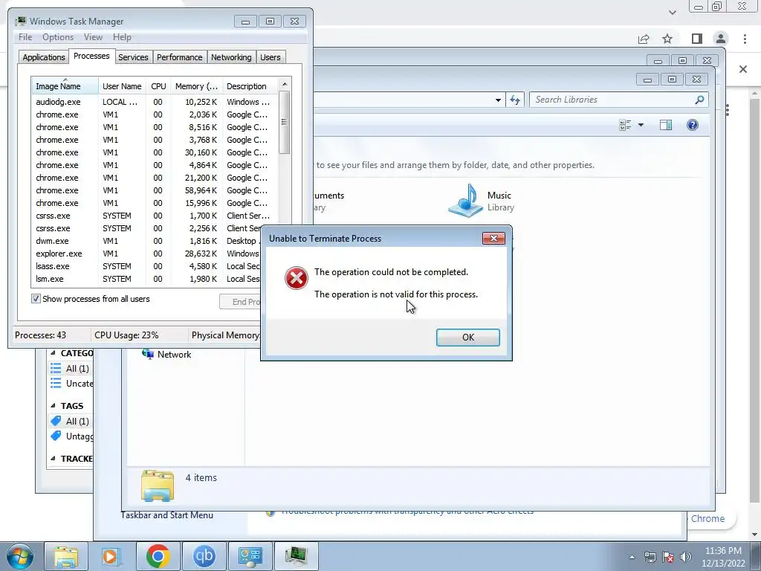761x571 pixels.
Task: Click the process list scrollbar thumb
Action: click(x=285, y=123)
